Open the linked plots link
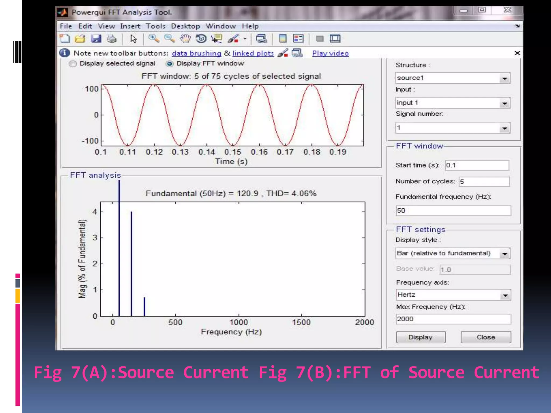The height and width of the screenshot is (413, 551). point(253,53)
